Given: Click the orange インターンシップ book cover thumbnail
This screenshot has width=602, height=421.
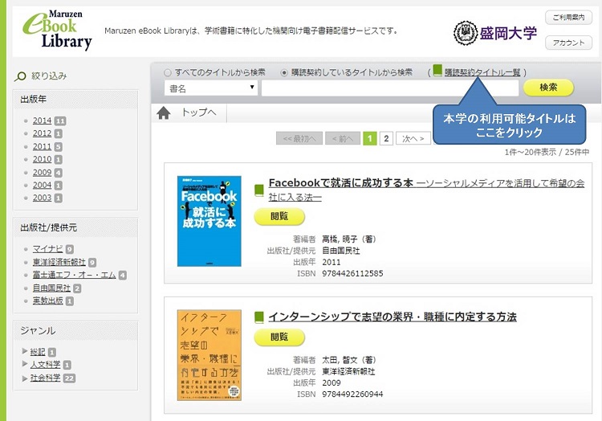Looking at the screenshot, I should coord(209,355).
